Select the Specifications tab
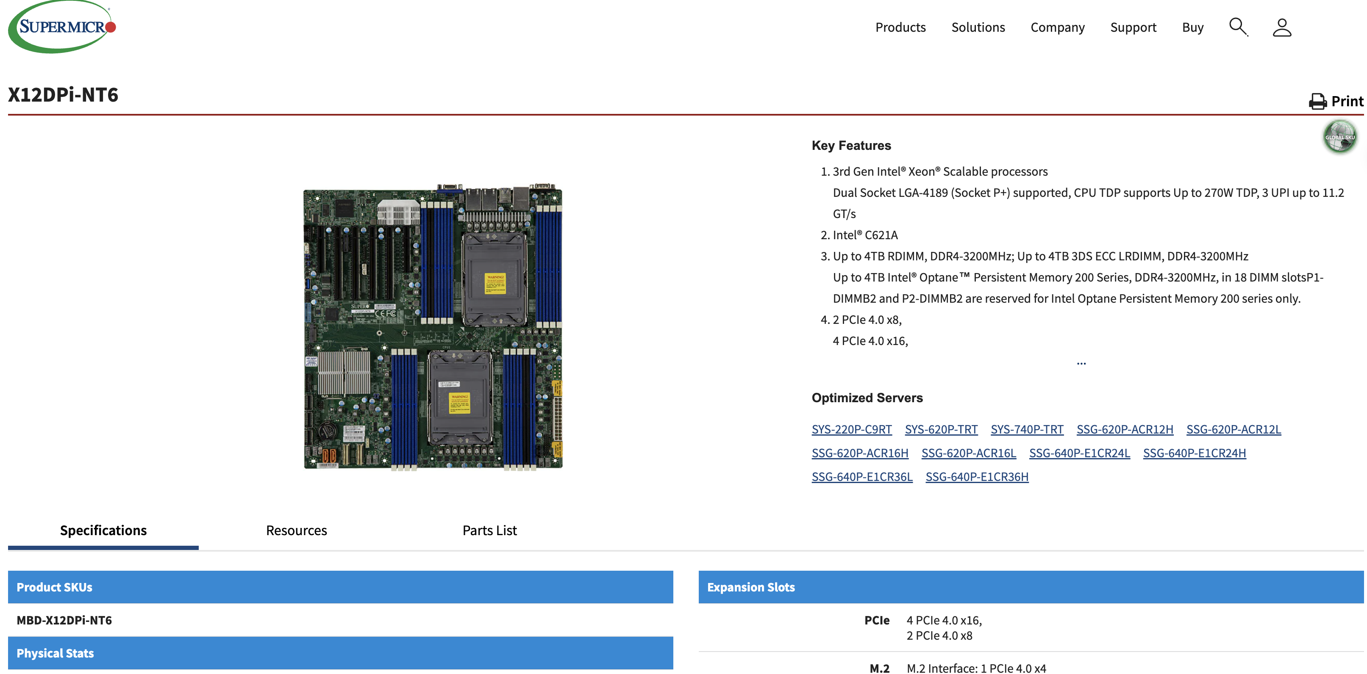This screenshot has width=1367, height=674. click(x=103, y=530)
